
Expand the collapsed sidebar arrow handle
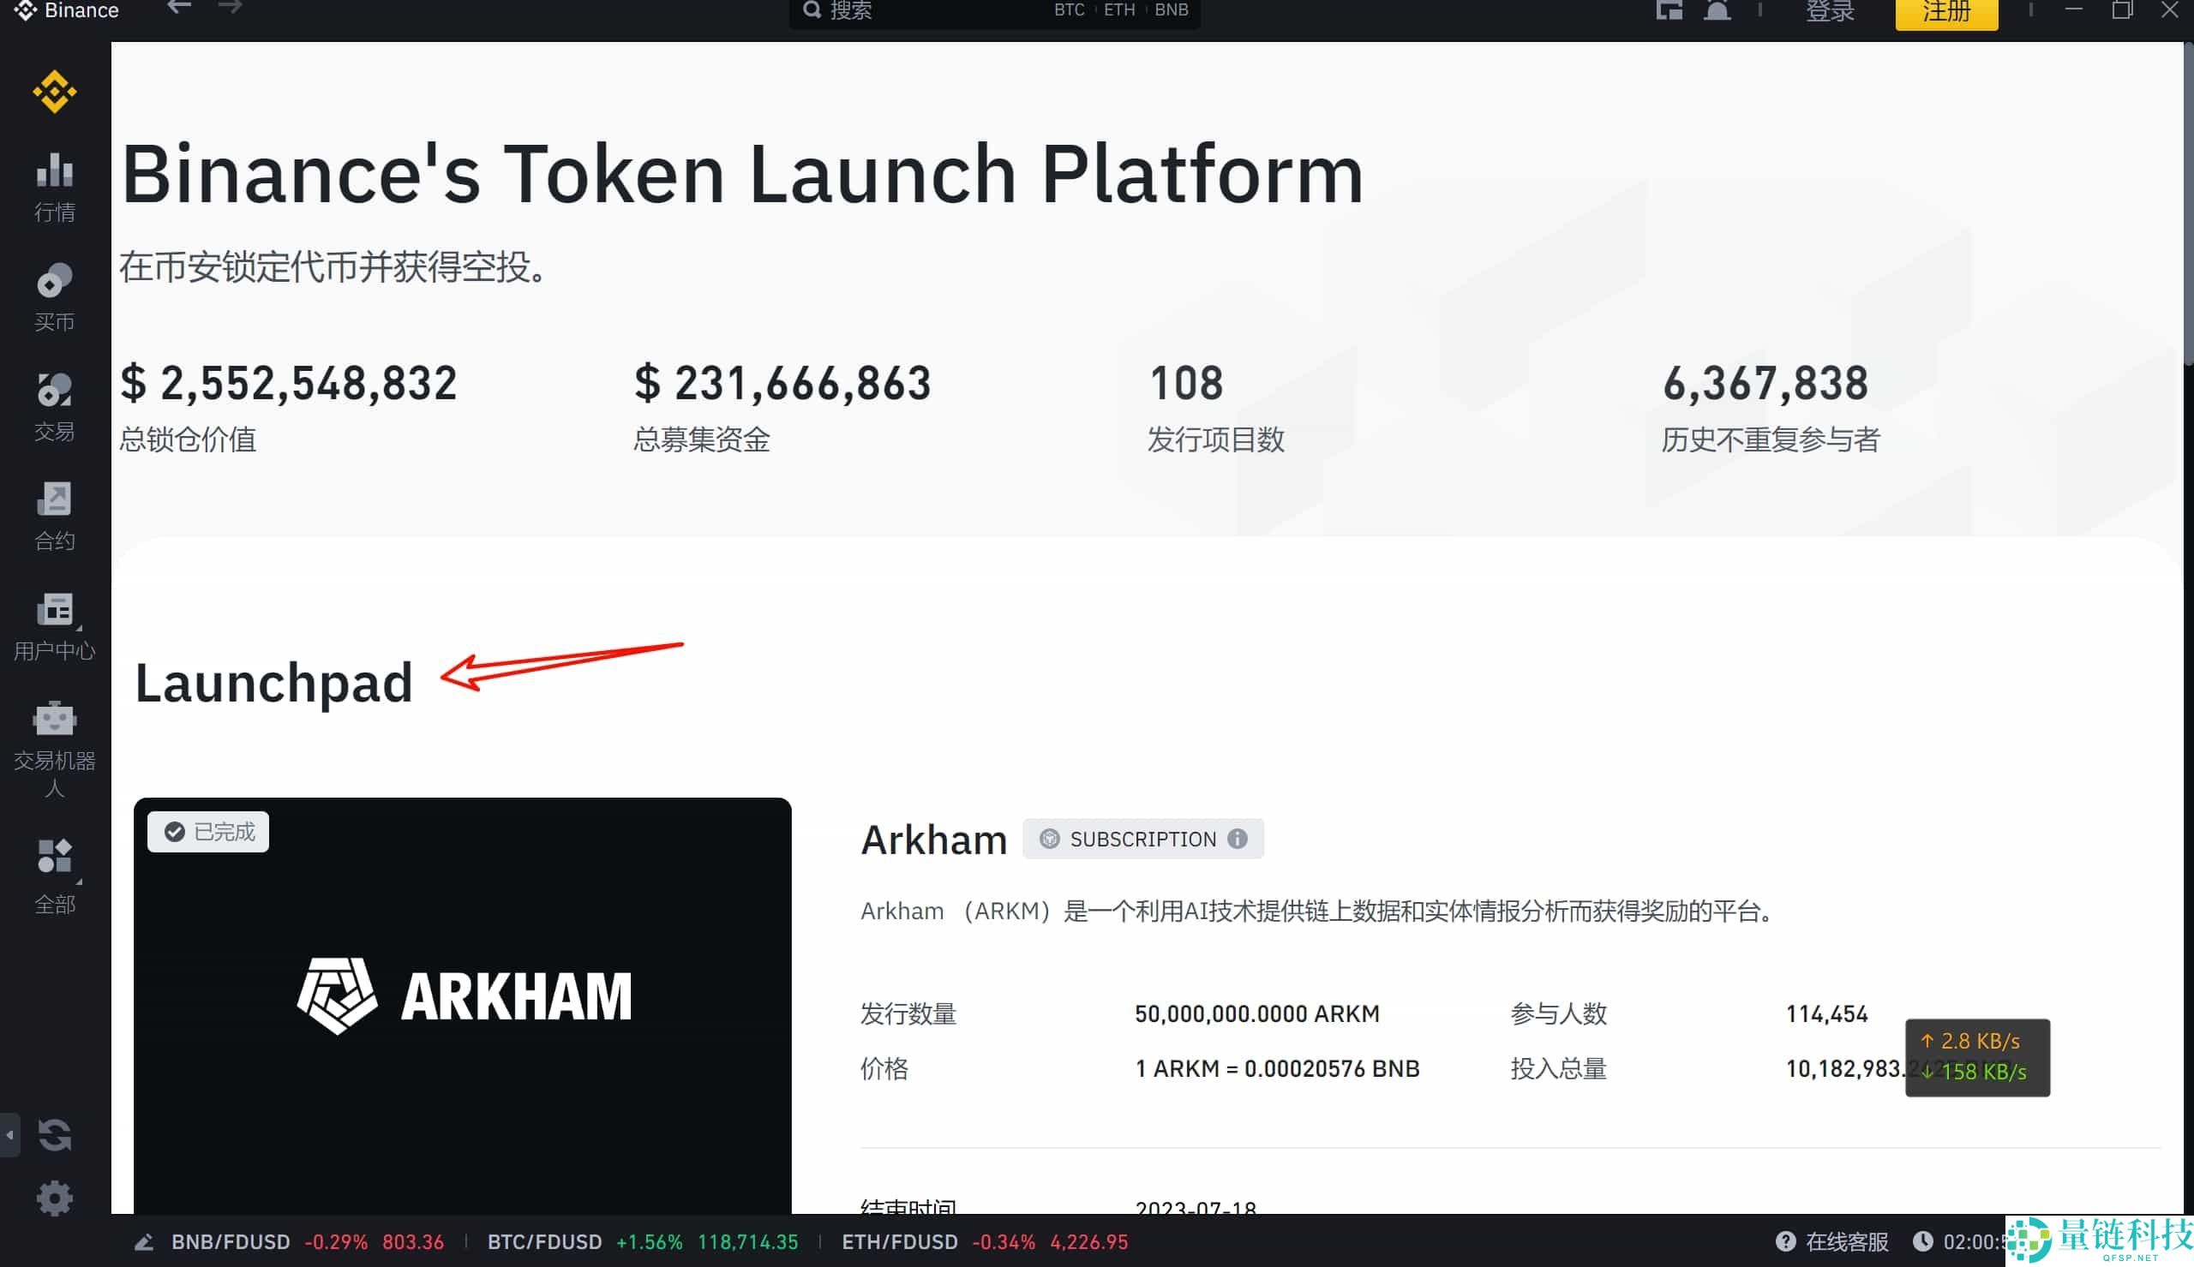[9, 1135]
